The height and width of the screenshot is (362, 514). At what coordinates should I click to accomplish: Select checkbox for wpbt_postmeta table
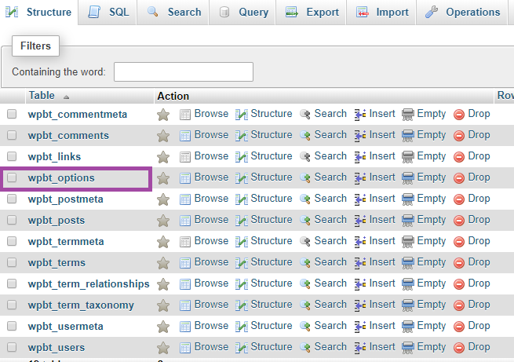12,199
